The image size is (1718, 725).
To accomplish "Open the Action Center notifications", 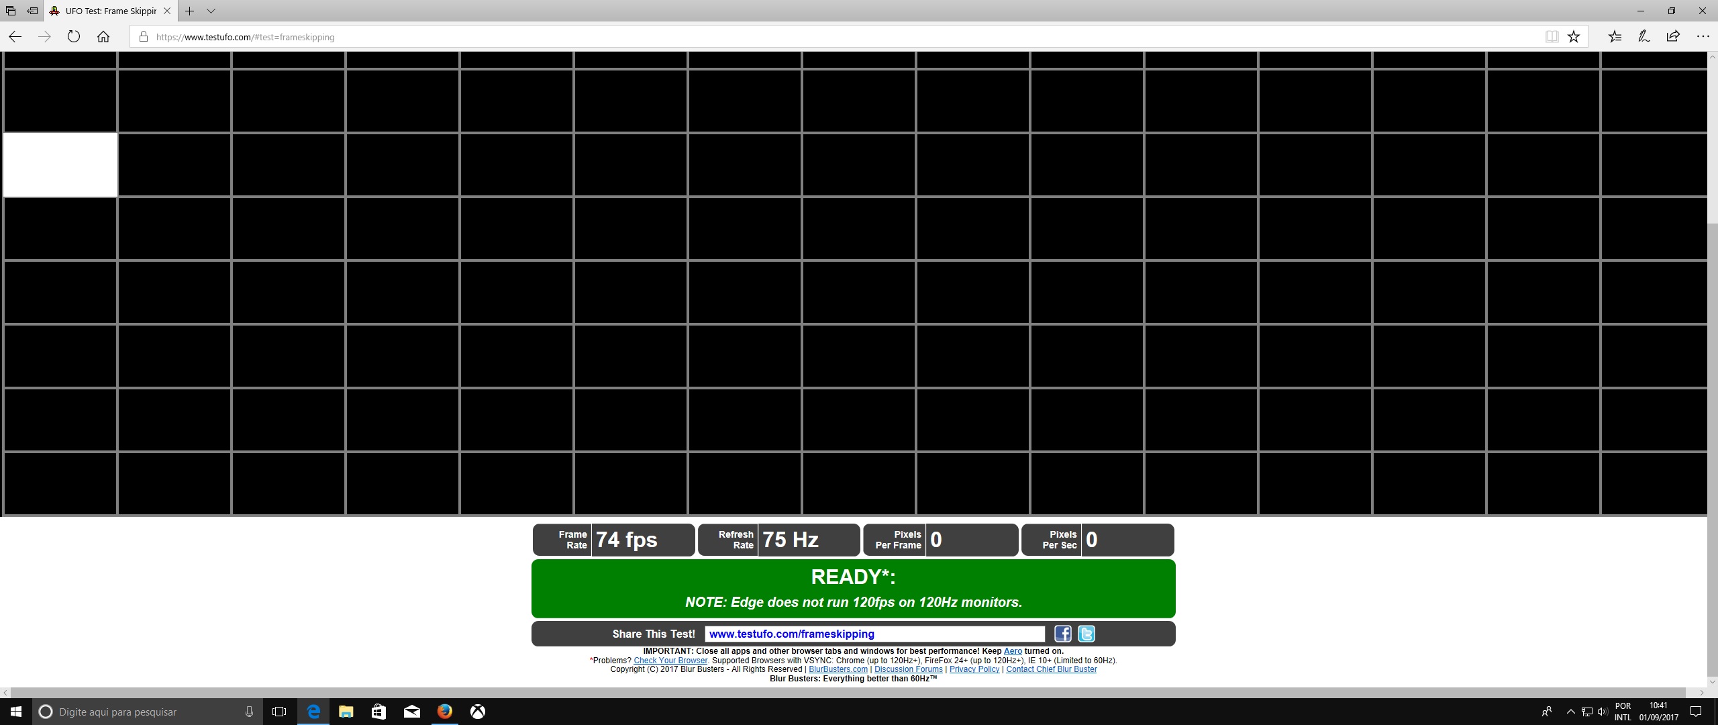I will coord(1696,712).
